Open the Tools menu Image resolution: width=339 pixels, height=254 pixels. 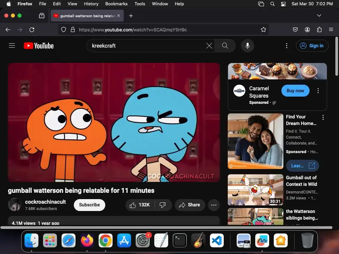[x=140, y=4]
